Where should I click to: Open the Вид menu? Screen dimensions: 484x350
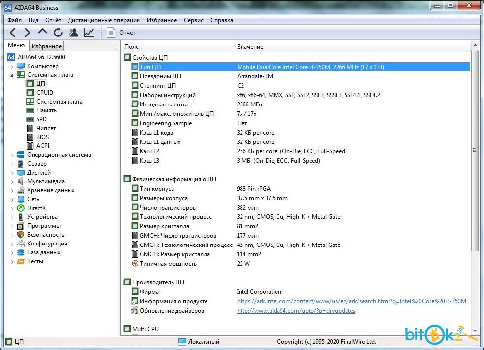coord(34,20)
